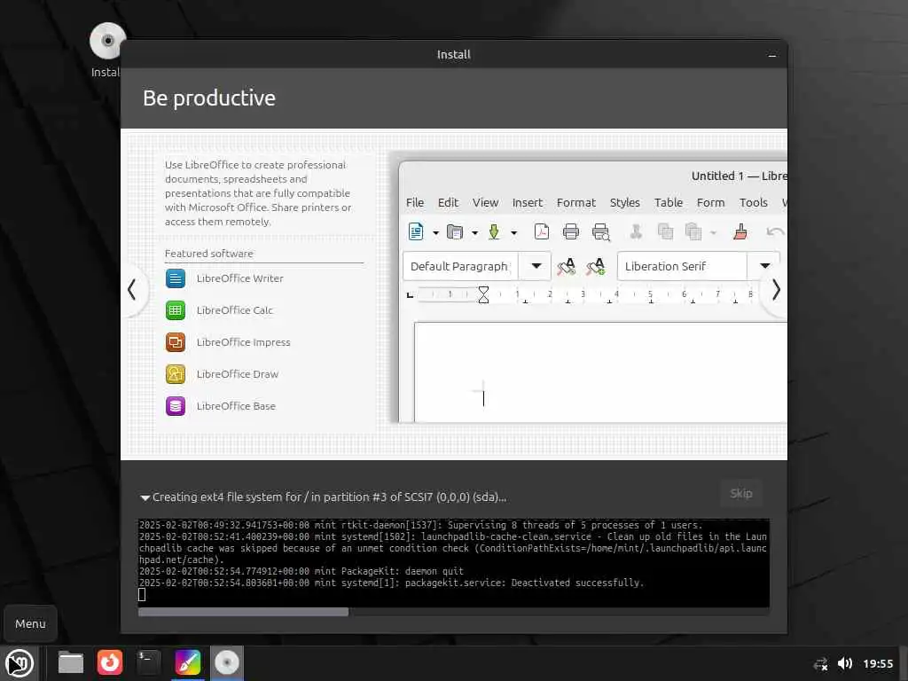Open the Form menu in Writer preview
908x681 pixels.
pos(710,203)
